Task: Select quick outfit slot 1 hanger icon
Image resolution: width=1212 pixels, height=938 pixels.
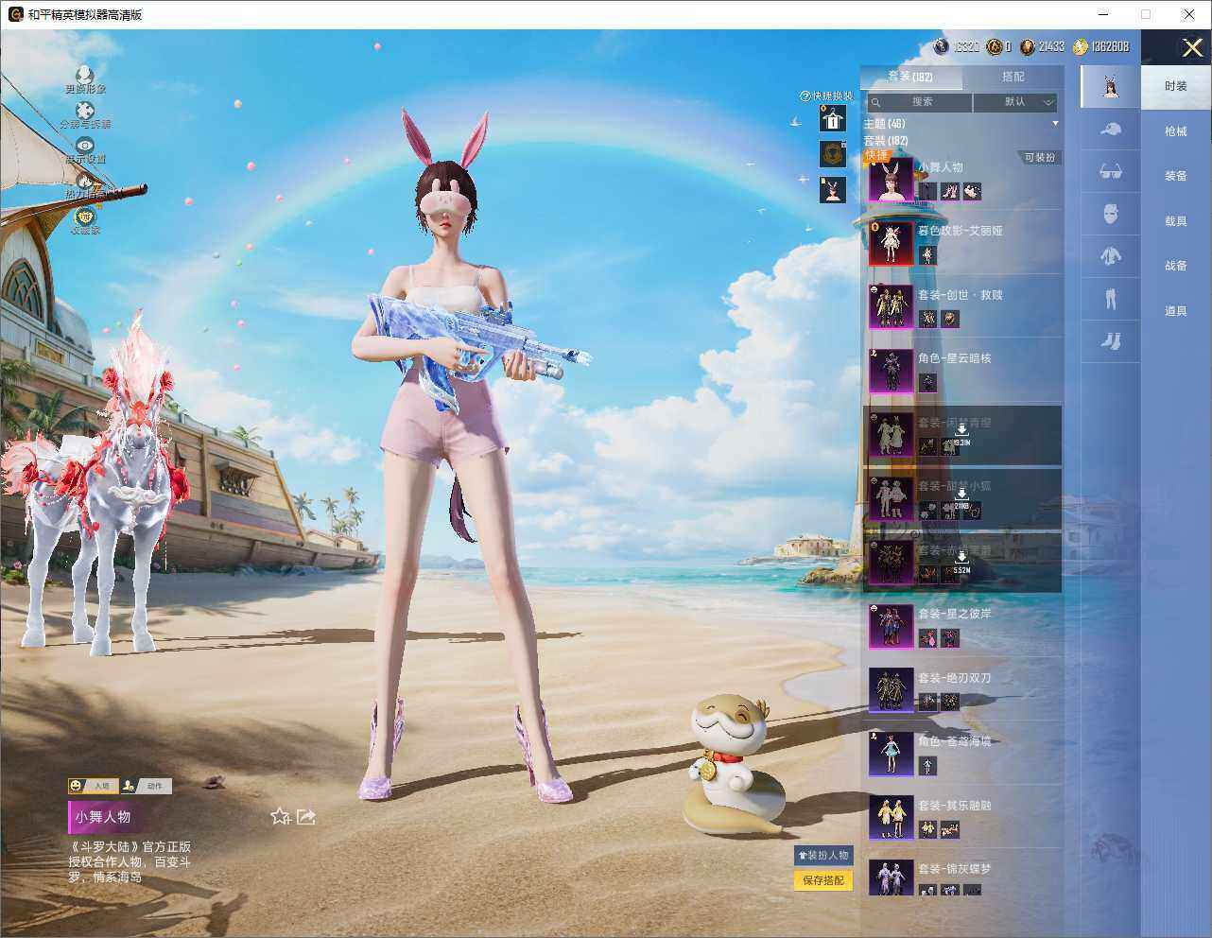Action: point(833,119)
